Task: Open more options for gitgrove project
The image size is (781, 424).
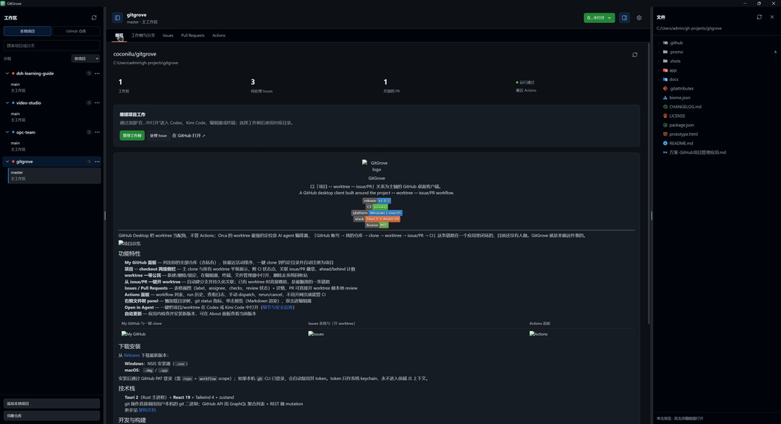Action: [97, 162]
